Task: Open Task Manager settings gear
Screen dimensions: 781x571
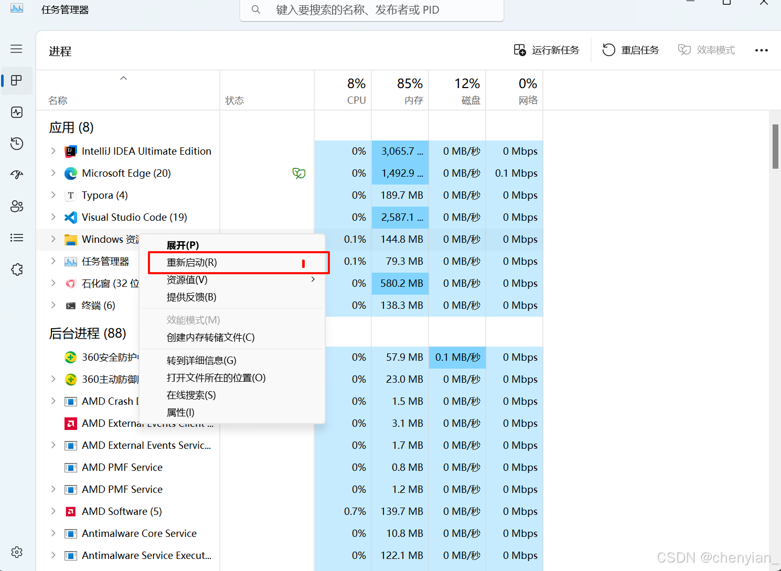Action: [x=17, y=552]
